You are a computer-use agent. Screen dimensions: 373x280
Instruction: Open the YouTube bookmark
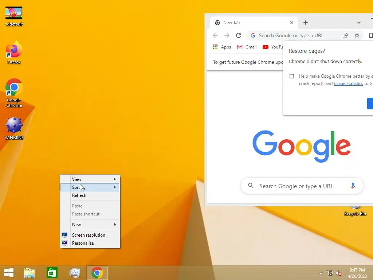tap(272, 47)
